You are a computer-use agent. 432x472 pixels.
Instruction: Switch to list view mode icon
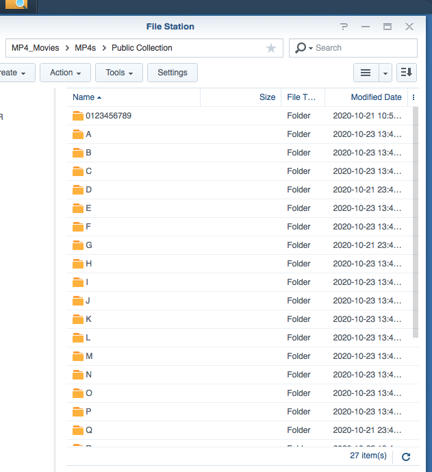366,73
